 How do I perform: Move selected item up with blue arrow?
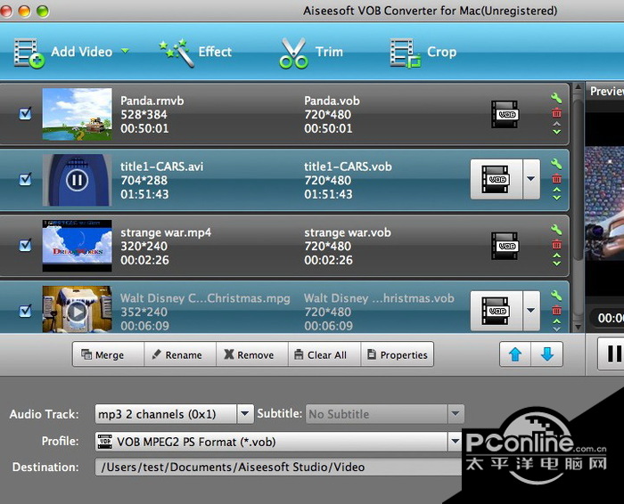515,354
